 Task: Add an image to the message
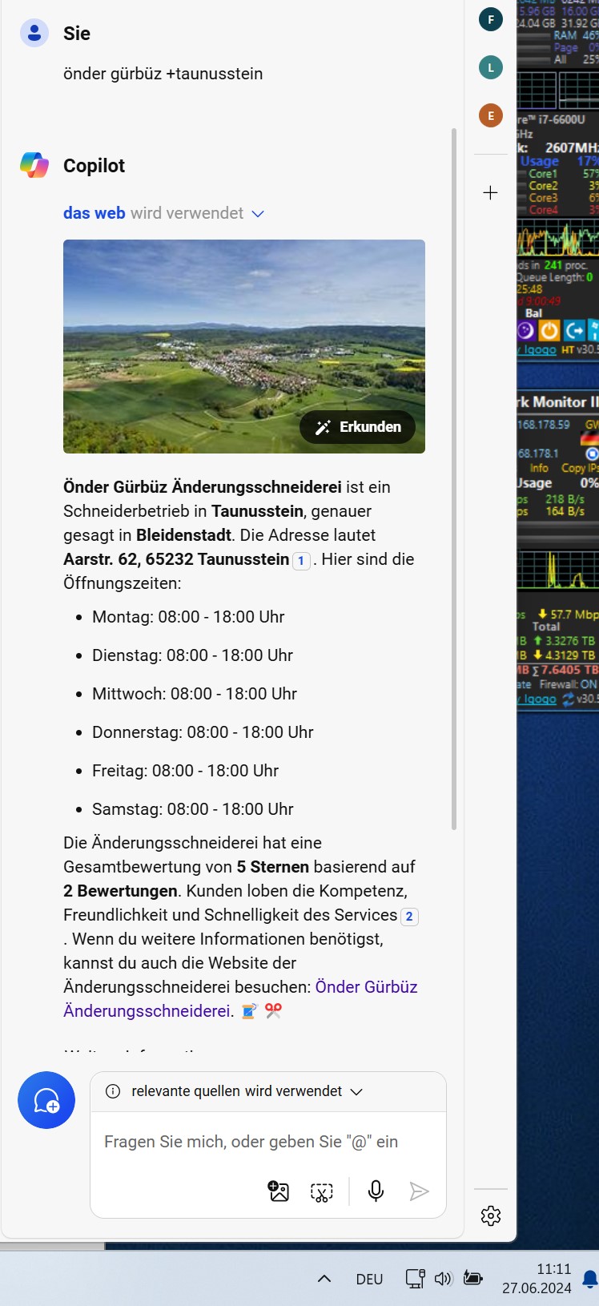coord(278,1191)
